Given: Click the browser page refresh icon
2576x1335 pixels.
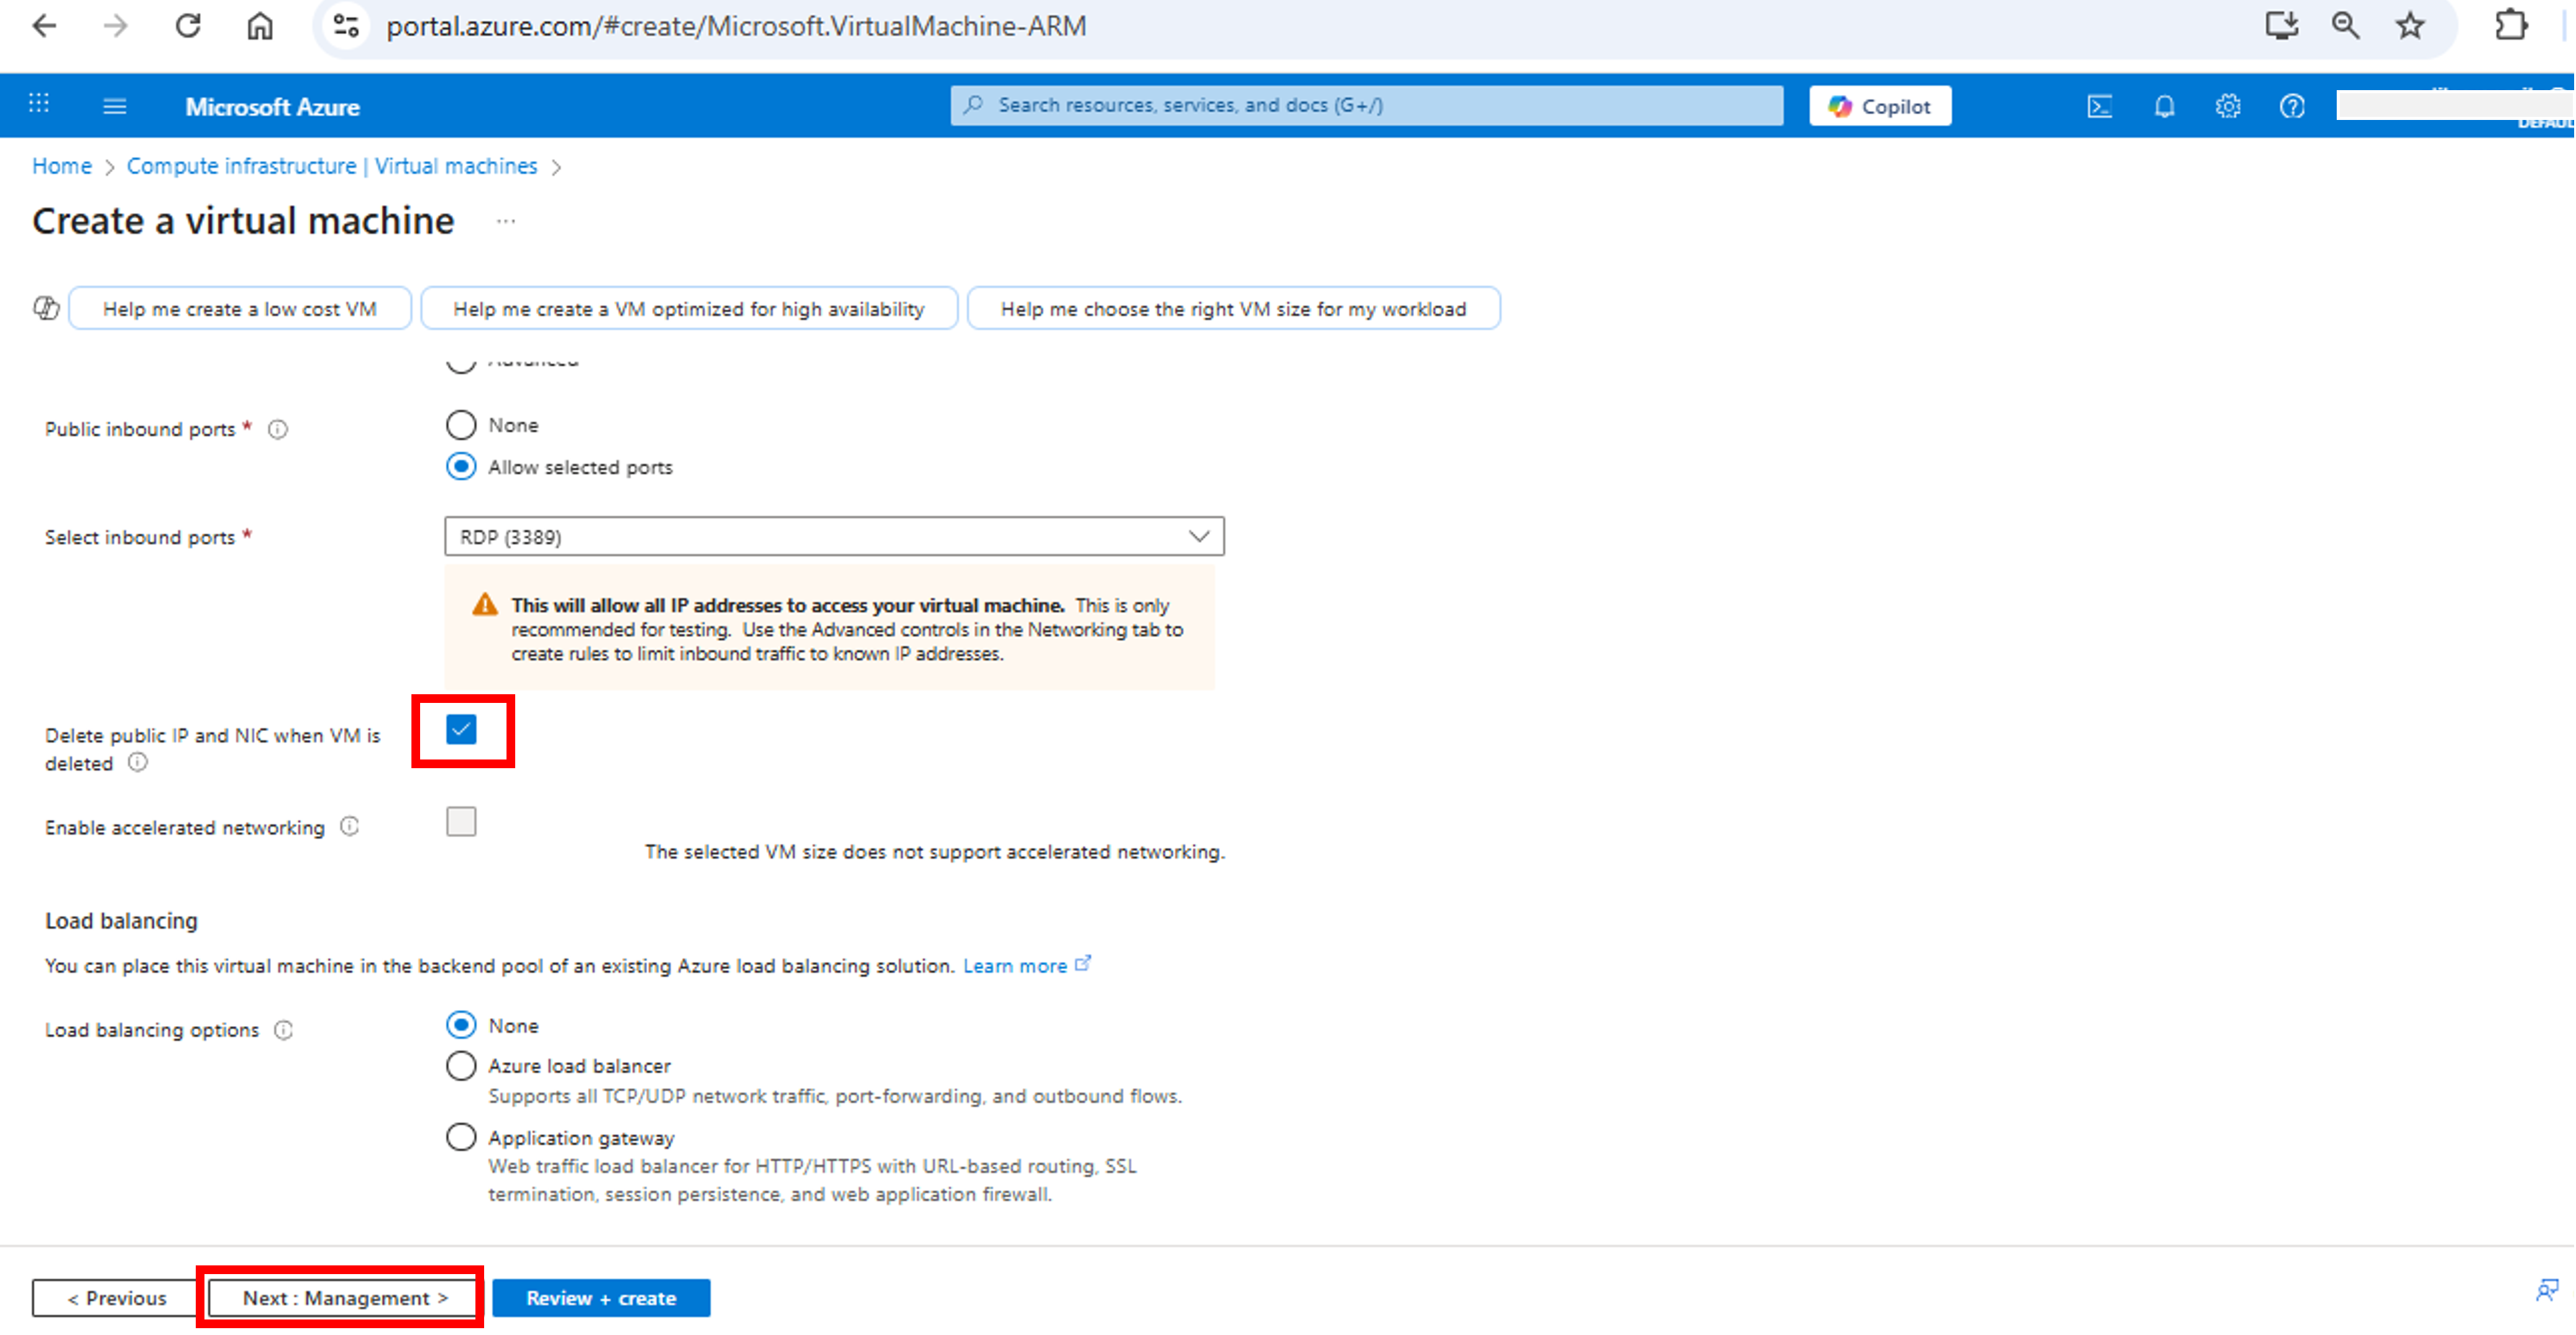Looking at the screenshot, I should pyautogui.click(x=188, y=26).
